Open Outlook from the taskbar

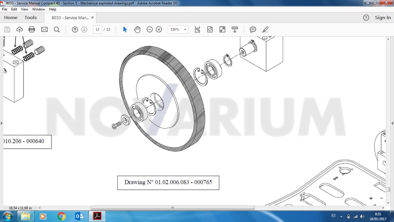pyautogui.click(x=79, y=217)
